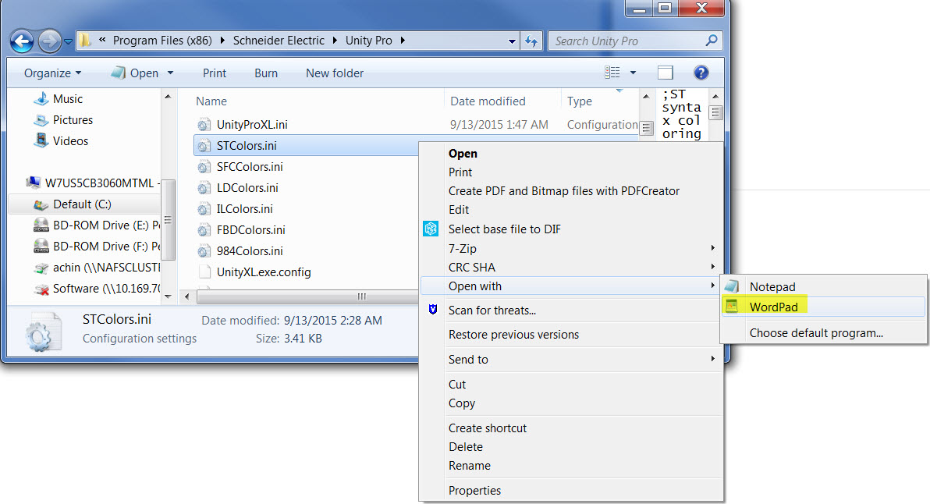Click navigation pane scroll down arrow
930x504 pixels.
[x=168, y=296]
